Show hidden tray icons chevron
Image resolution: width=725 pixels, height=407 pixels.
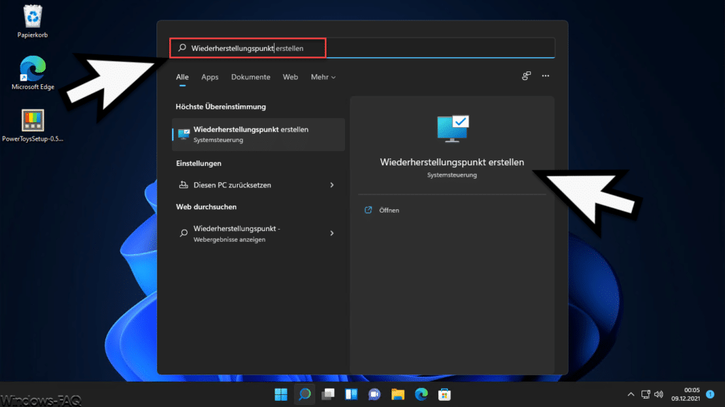631,394
